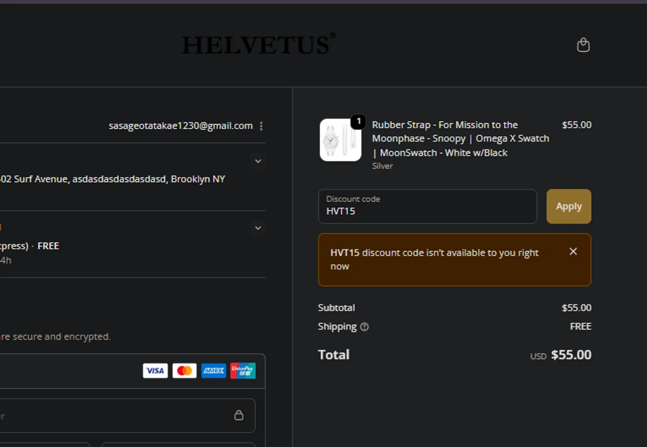647x447 pixels.
Task: Click the error text about HVT15 code
Action: point(434,260)
